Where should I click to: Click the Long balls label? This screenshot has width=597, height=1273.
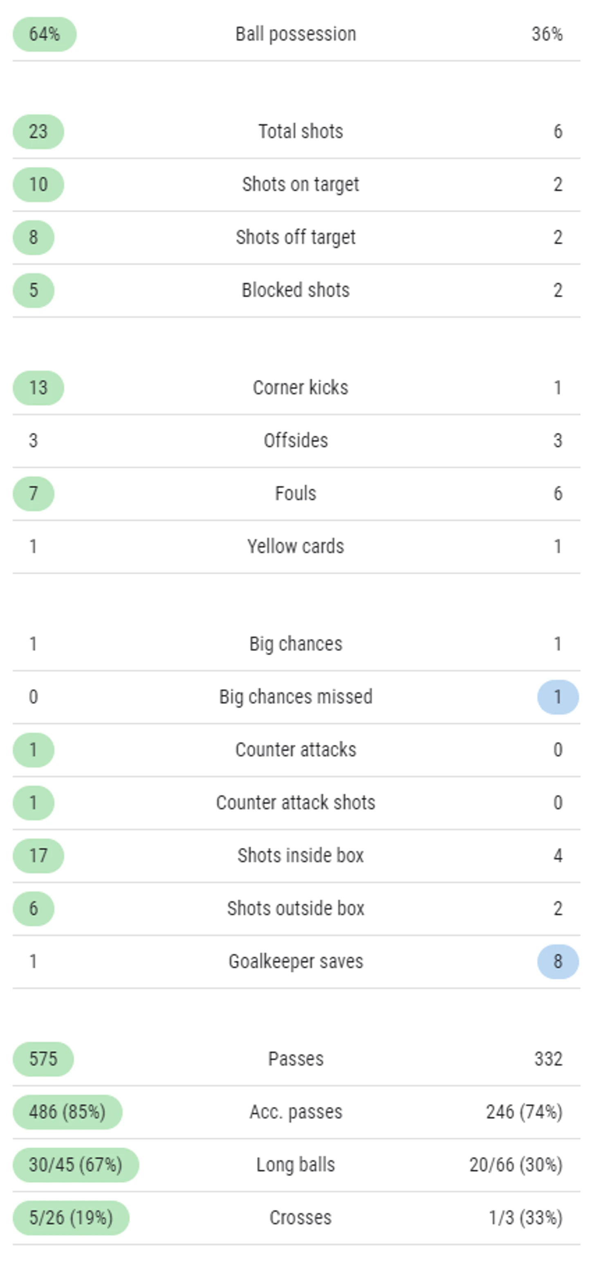click(295, 1165)
